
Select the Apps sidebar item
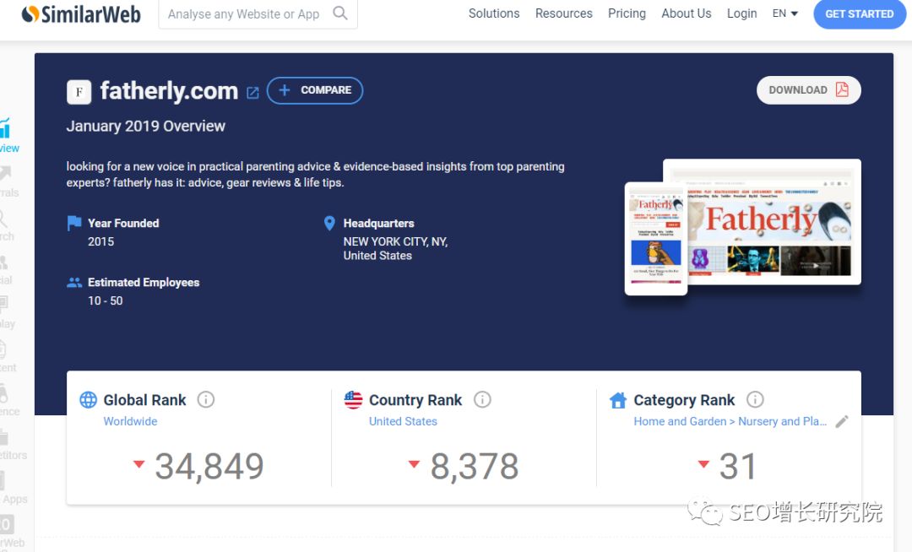pyautogui.click(x=13, y=489)
